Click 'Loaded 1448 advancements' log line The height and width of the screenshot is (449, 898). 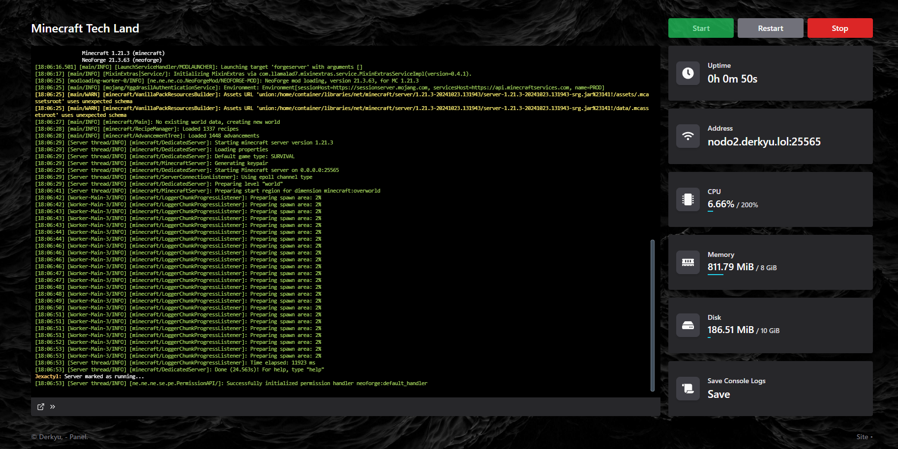(147, 136)
